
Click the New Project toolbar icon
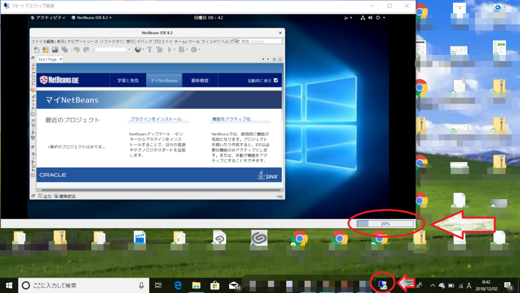click(x=46, y=49)
